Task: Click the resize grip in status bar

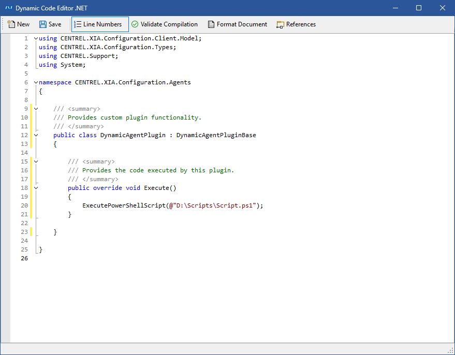Action: (x=450, y=350)
